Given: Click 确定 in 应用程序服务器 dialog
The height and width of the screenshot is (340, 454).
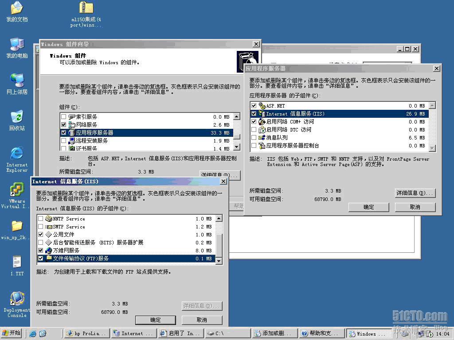Looking at the screenshot, I should pyautogui.click(x=368, y=207).
